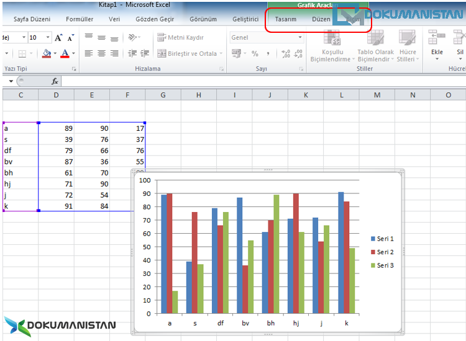The image size is (466, 341).
Task: Expand the borders dropdown arrow
Action: 31,54
